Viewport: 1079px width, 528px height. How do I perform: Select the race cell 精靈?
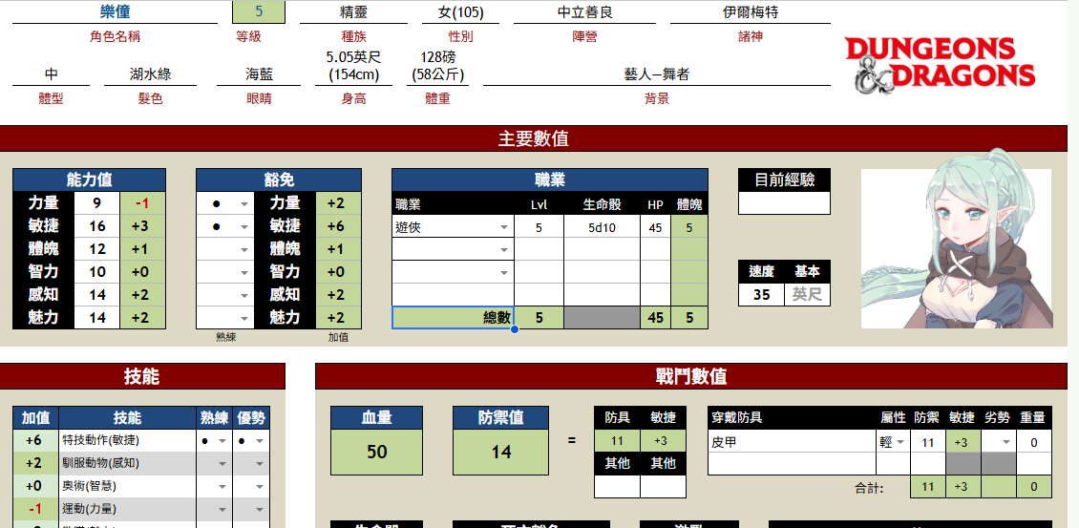[x=353, y=12]
